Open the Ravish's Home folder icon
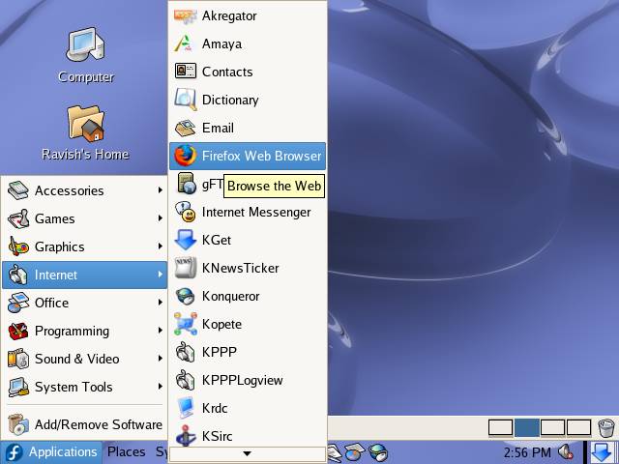 point(85,132)
